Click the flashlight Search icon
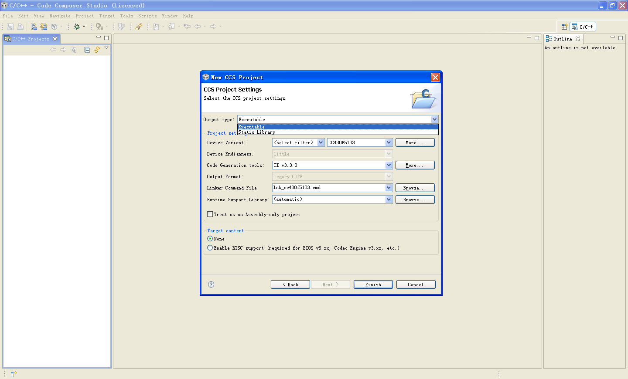Viewport: 628px width, 379px height. [x=139, y=27]
